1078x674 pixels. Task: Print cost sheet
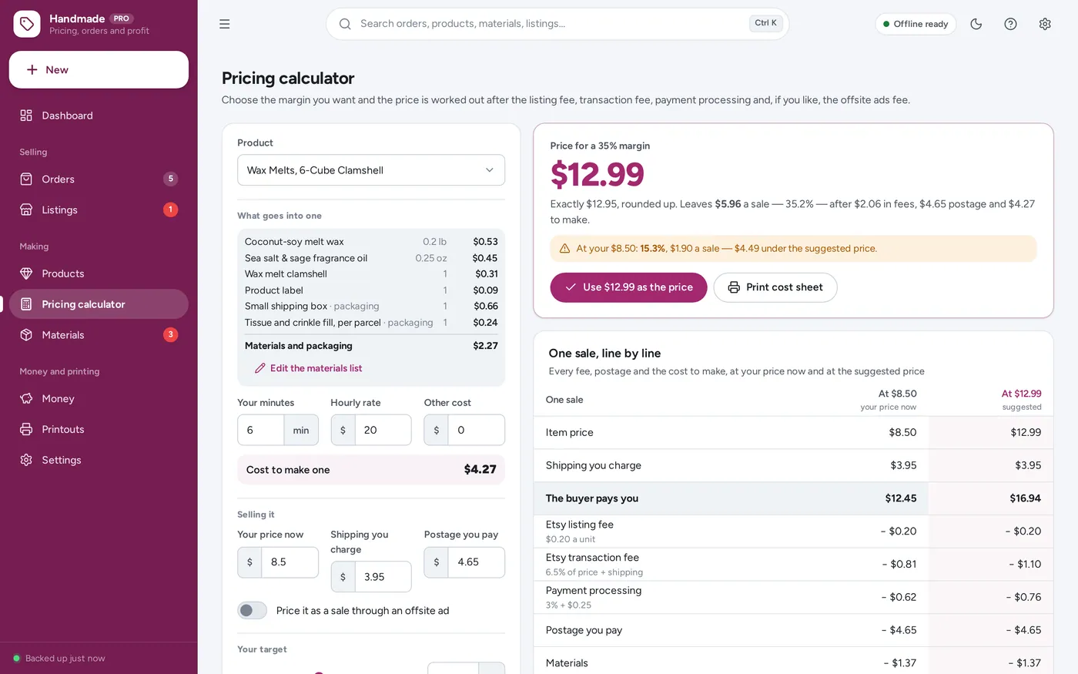pos(775,287)
